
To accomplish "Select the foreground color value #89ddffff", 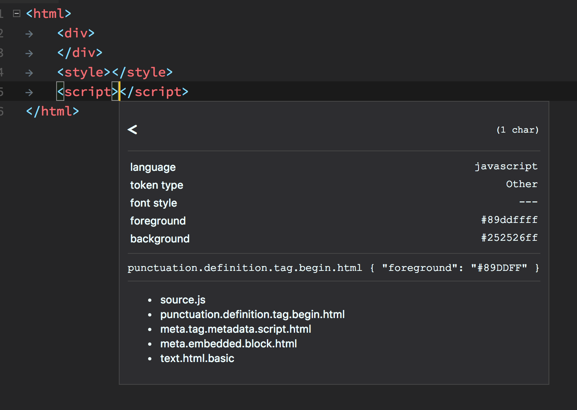I will pos(509,220).
